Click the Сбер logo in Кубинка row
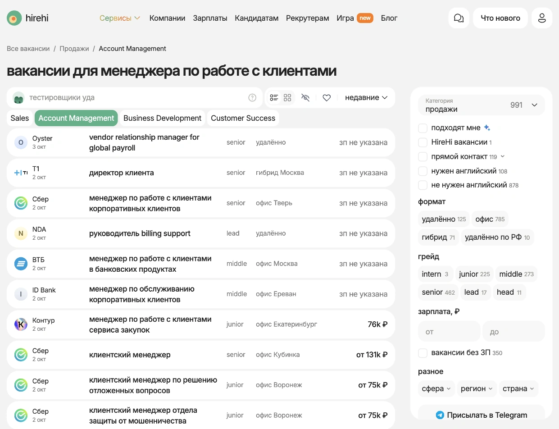 pyautogui.click(x=21, y=355)
